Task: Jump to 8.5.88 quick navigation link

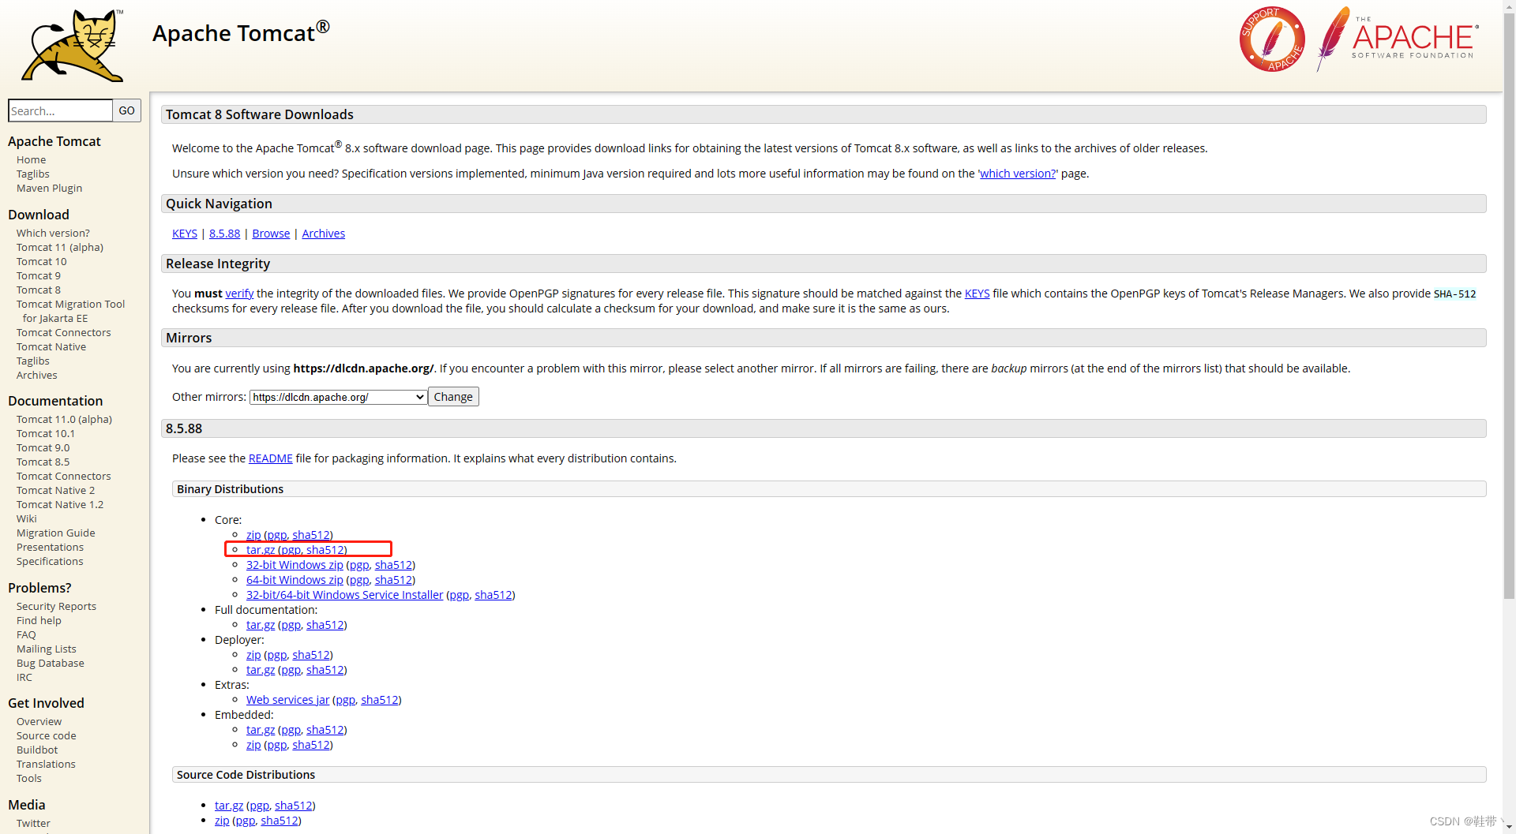Action: point(224,234)
